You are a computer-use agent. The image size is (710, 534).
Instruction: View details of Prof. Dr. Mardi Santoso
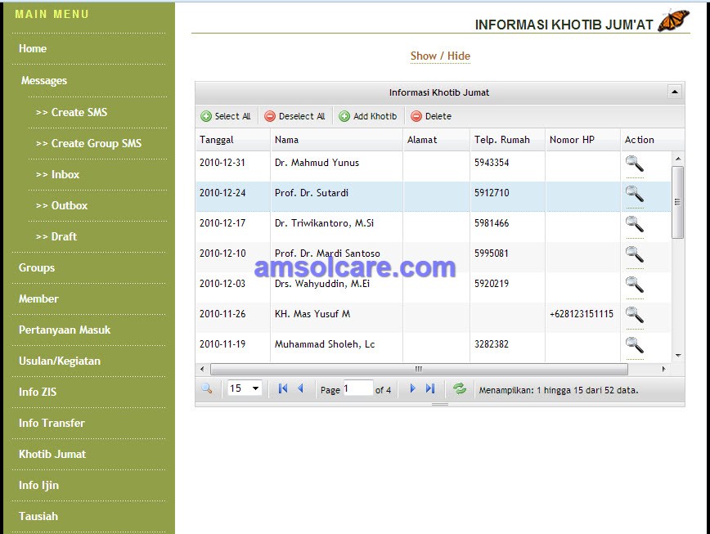635,254
